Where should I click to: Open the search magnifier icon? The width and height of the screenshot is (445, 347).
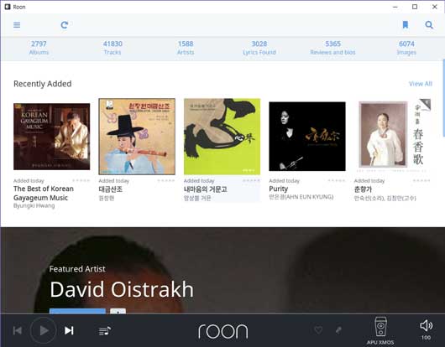point(429,25)
